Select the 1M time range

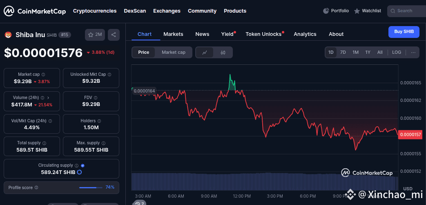(356, 52)
